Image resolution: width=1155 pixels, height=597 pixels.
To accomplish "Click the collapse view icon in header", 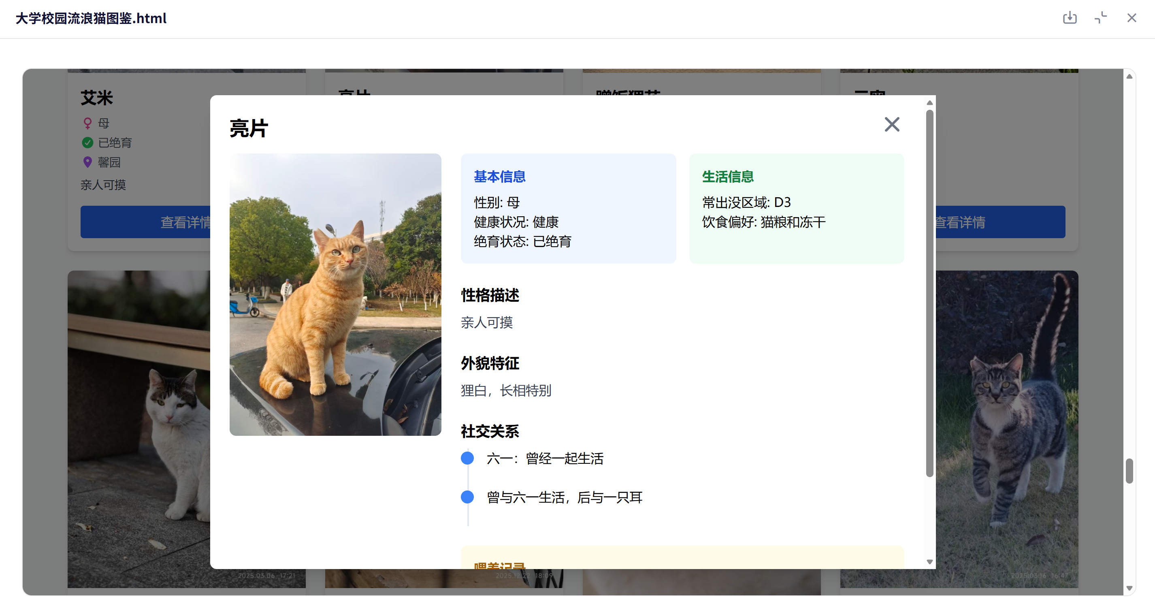I will [x=1100, y=18].
